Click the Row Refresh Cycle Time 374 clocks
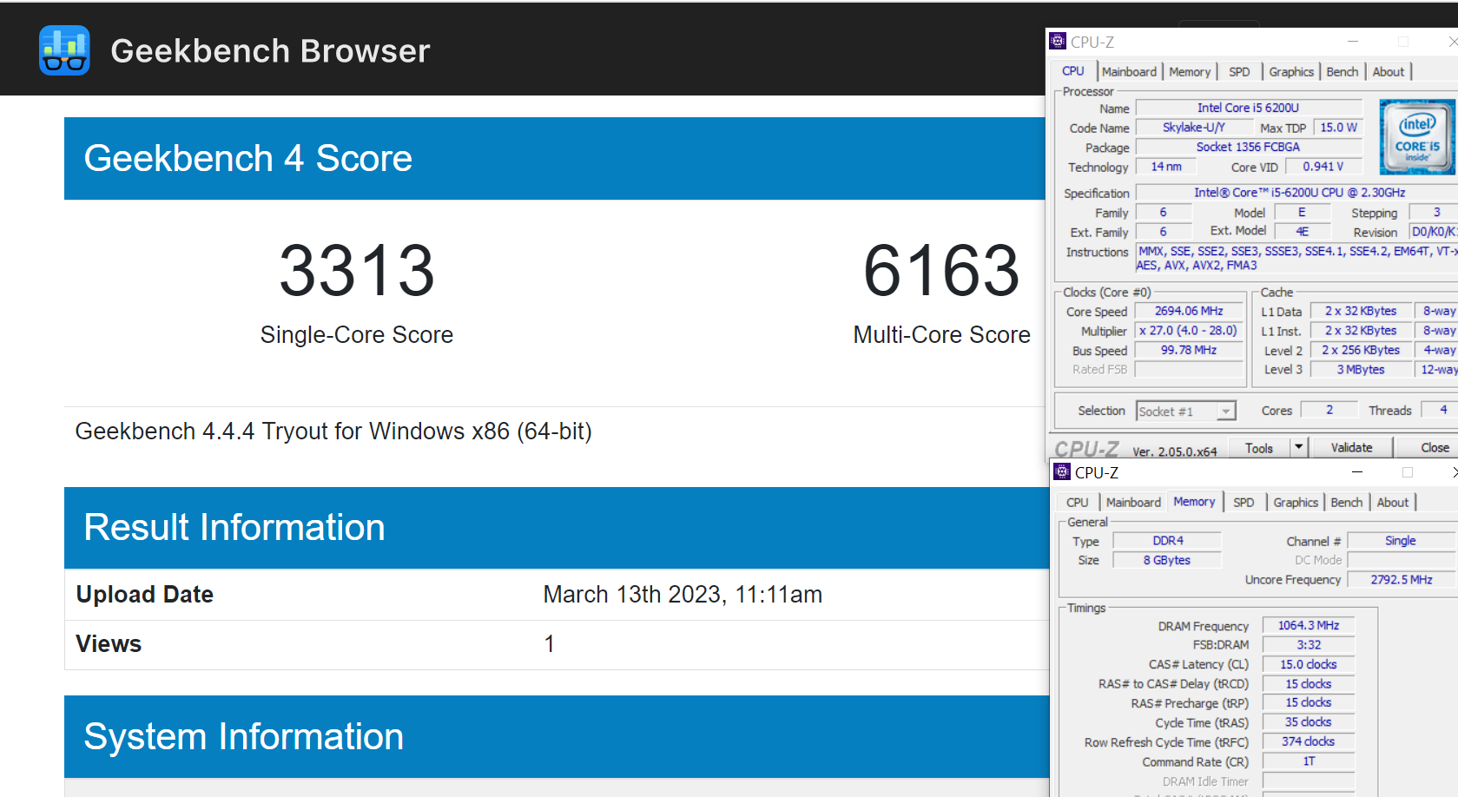 [1309, 741]
